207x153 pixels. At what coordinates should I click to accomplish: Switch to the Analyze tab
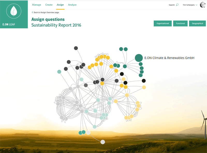[x=72, y=5]
